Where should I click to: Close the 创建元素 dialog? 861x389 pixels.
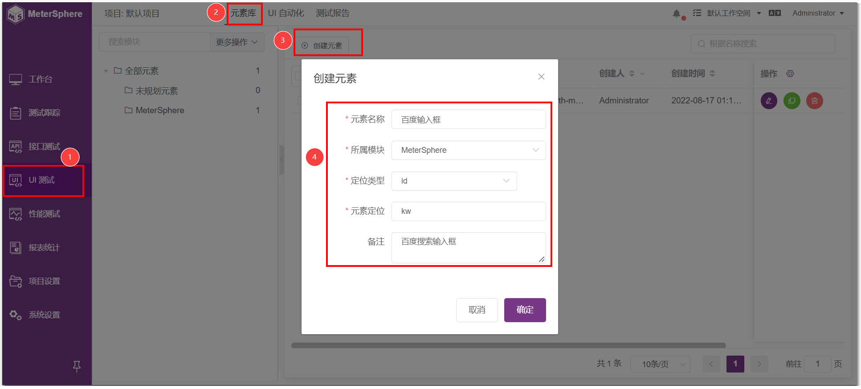click(541, 77)
